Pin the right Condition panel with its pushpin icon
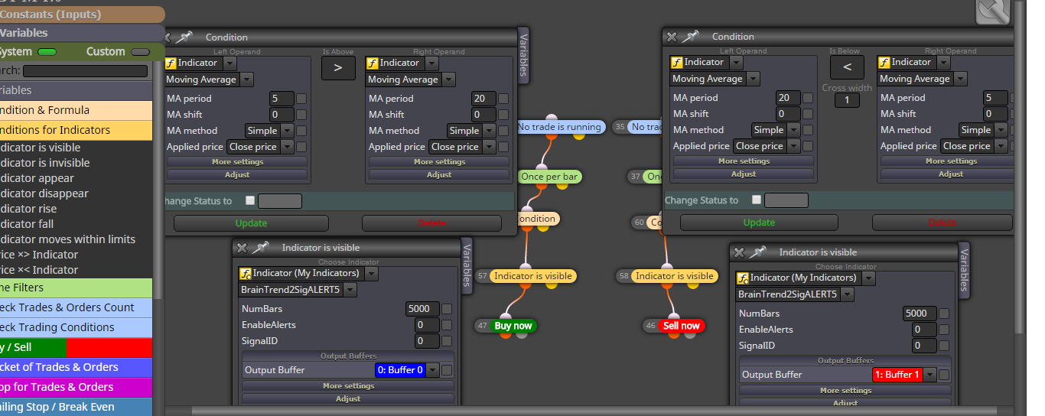 click(691, 36)
